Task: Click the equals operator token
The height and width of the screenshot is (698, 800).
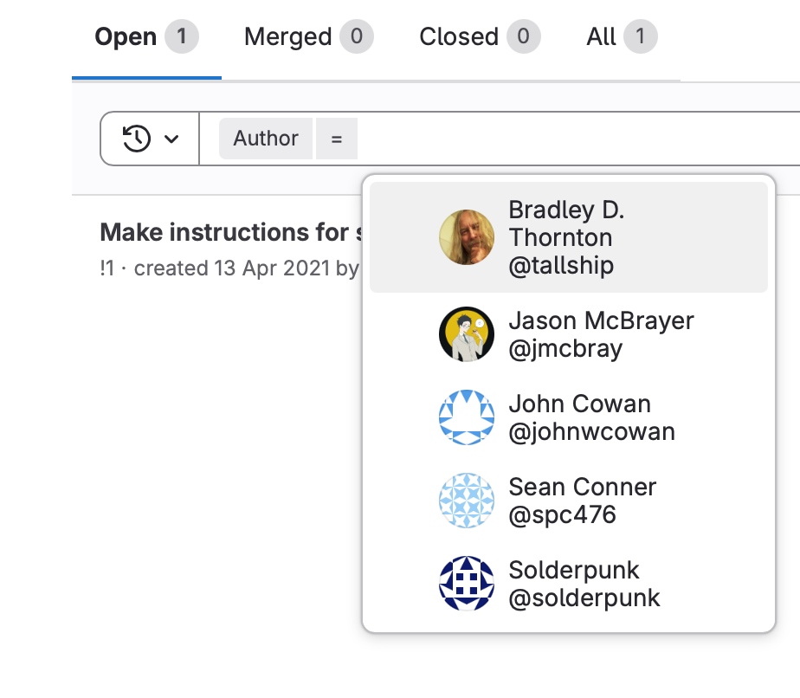Action: click(x=336, y=139)
